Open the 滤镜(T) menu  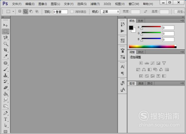95,4
